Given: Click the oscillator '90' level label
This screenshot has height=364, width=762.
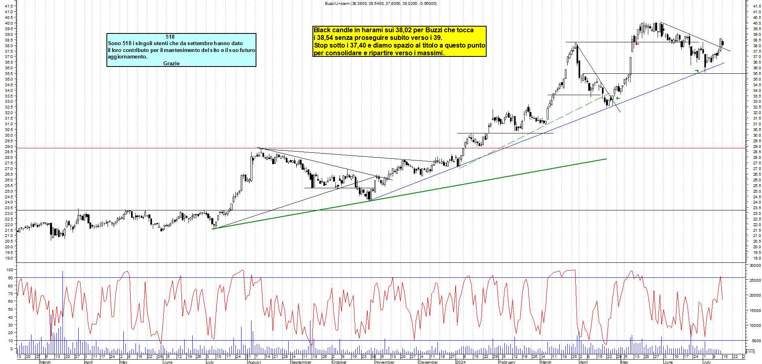Looking at the screenshot, I should pyautogui.click(x=11, y=278).
